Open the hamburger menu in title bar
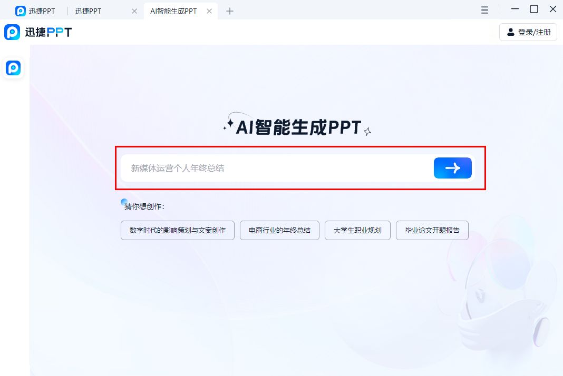The height and width of the screenshot is (376, 563). [x=484, y=10]
